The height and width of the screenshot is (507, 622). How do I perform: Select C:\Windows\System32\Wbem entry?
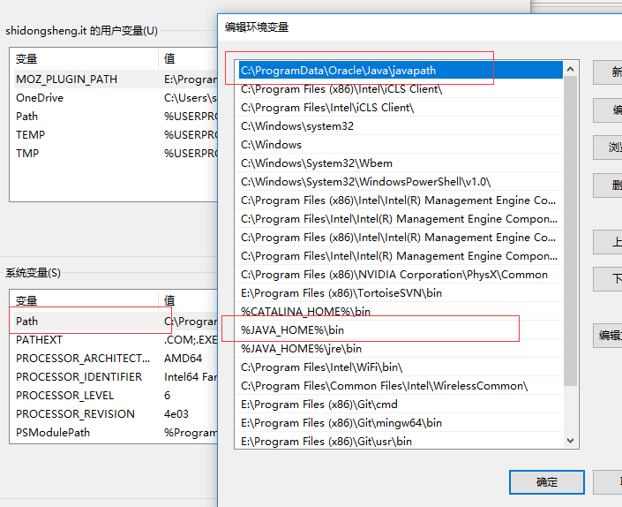tap(400, 163)
